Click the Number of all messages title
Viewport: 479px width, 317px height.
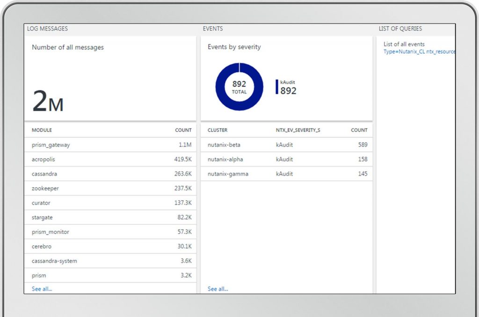pos(68,47)
